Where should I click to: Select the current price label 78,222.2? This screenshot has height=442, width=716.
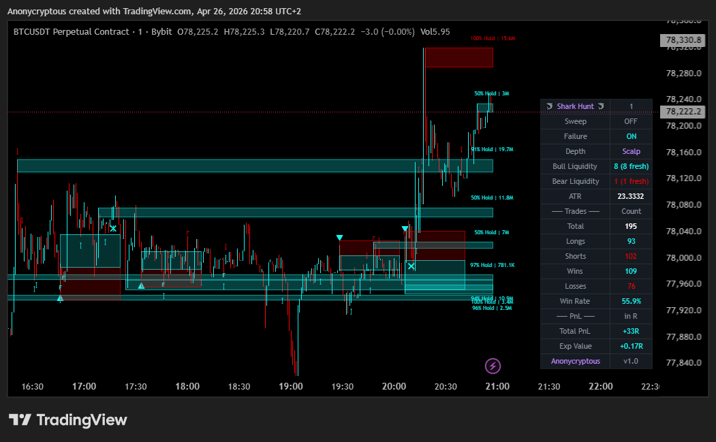coord(683,112)
